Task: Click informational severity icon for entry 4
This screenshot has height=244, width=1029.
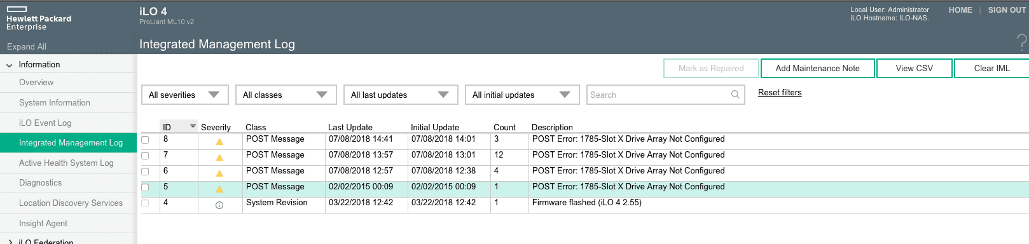Action: click(219, 205)
